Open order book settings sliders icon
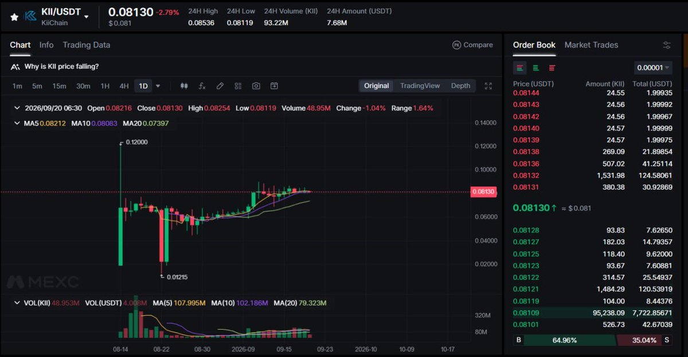 (x=667, y=45)
